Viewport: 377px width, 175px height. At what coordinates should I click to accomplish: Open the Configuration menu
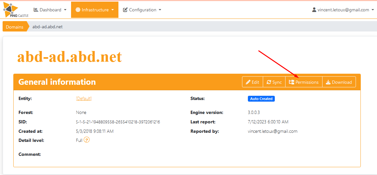(142, 10)
